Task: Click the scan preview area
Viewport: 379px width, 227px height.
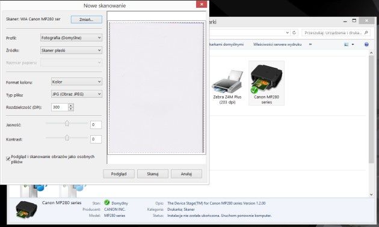Action: pos(156,88)
